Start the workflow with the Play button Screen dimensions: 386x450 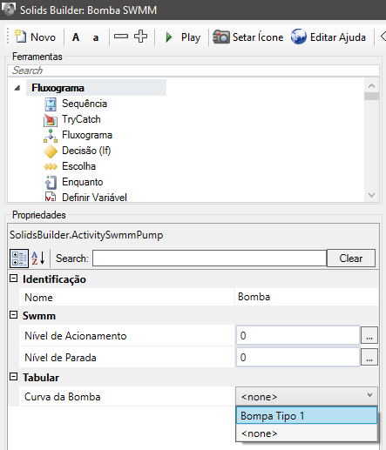[x=182, y=37]
